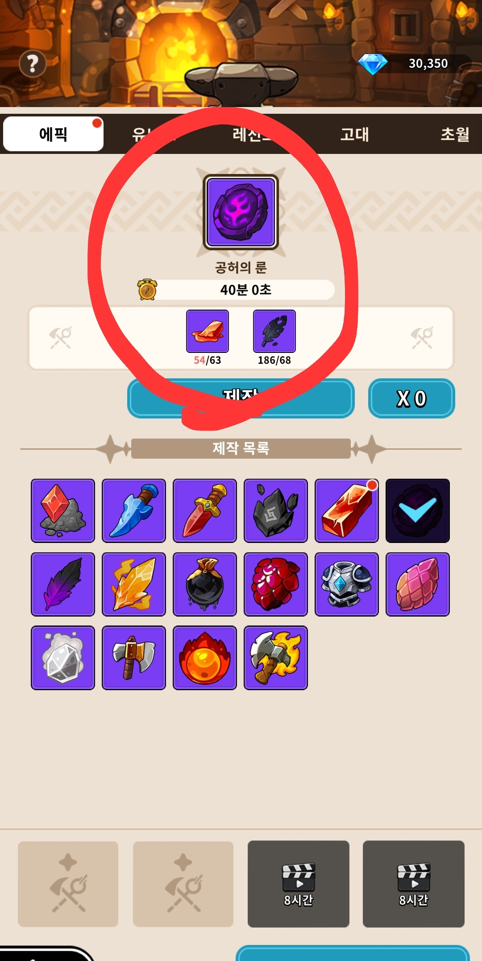Pick the red dagger recipe
482x961 pixels.
(x=205, y=511)
